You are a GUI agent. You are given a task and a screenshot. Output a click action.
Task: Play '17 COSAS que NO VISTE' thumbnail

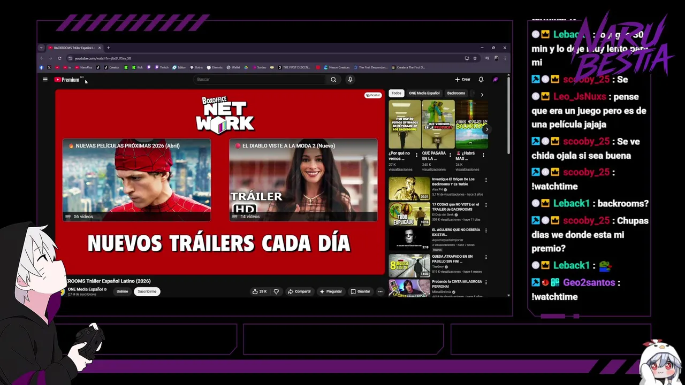409,214
